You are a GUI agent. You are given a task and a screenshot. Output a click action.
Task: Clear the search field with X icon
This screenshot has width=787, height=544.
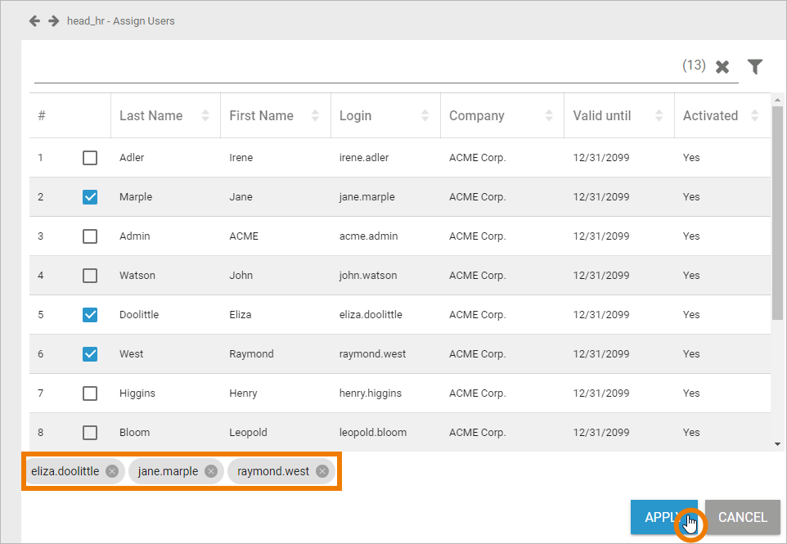coord(722,67)
